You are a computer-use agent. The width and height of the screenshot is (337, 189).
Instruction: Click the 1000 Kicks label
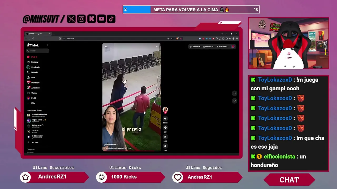pyautogui.click(x=124, y=177)
